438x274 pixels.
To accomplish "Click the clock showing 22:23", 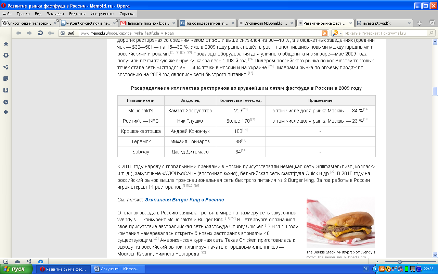I will tap(429, 269).
